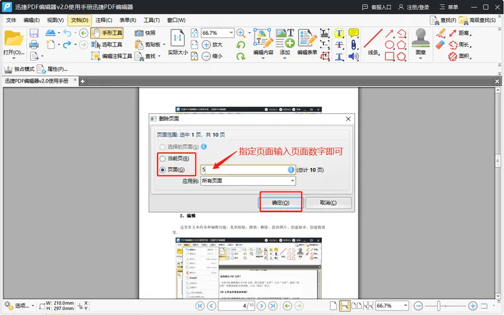Click the Save floppy disk icon
This screenshot has width=504, height=315.
click(x=34, y=33)
